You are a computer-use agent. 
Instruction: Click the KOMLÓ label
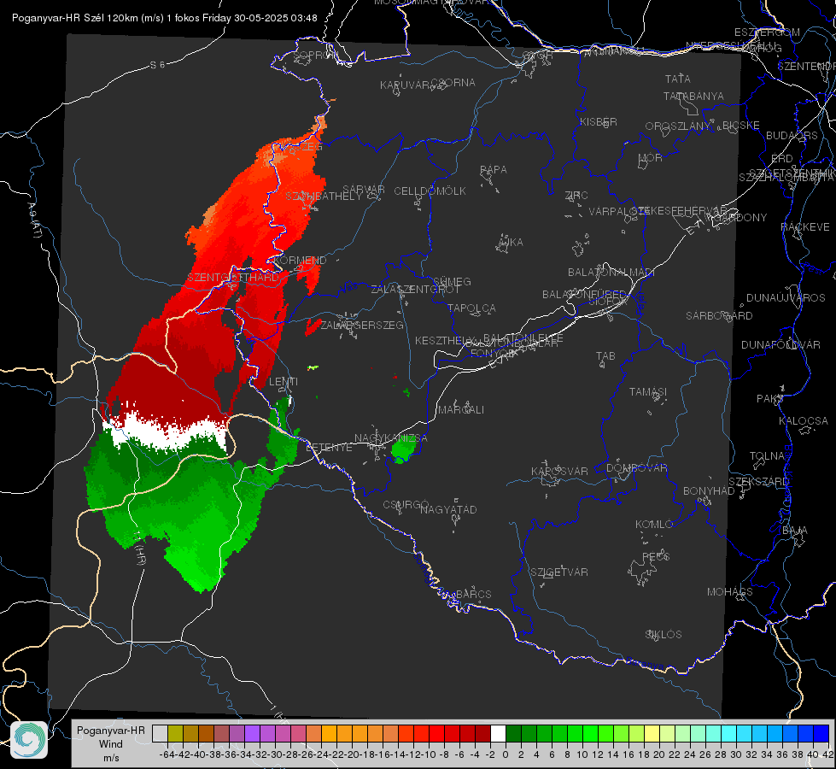pos(654,525)
